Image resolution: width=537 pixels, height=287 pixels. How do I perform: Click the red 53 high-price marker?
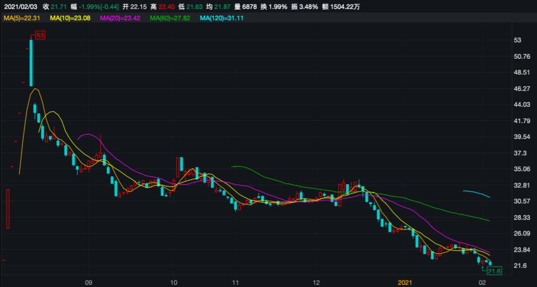tap(40, 35)
